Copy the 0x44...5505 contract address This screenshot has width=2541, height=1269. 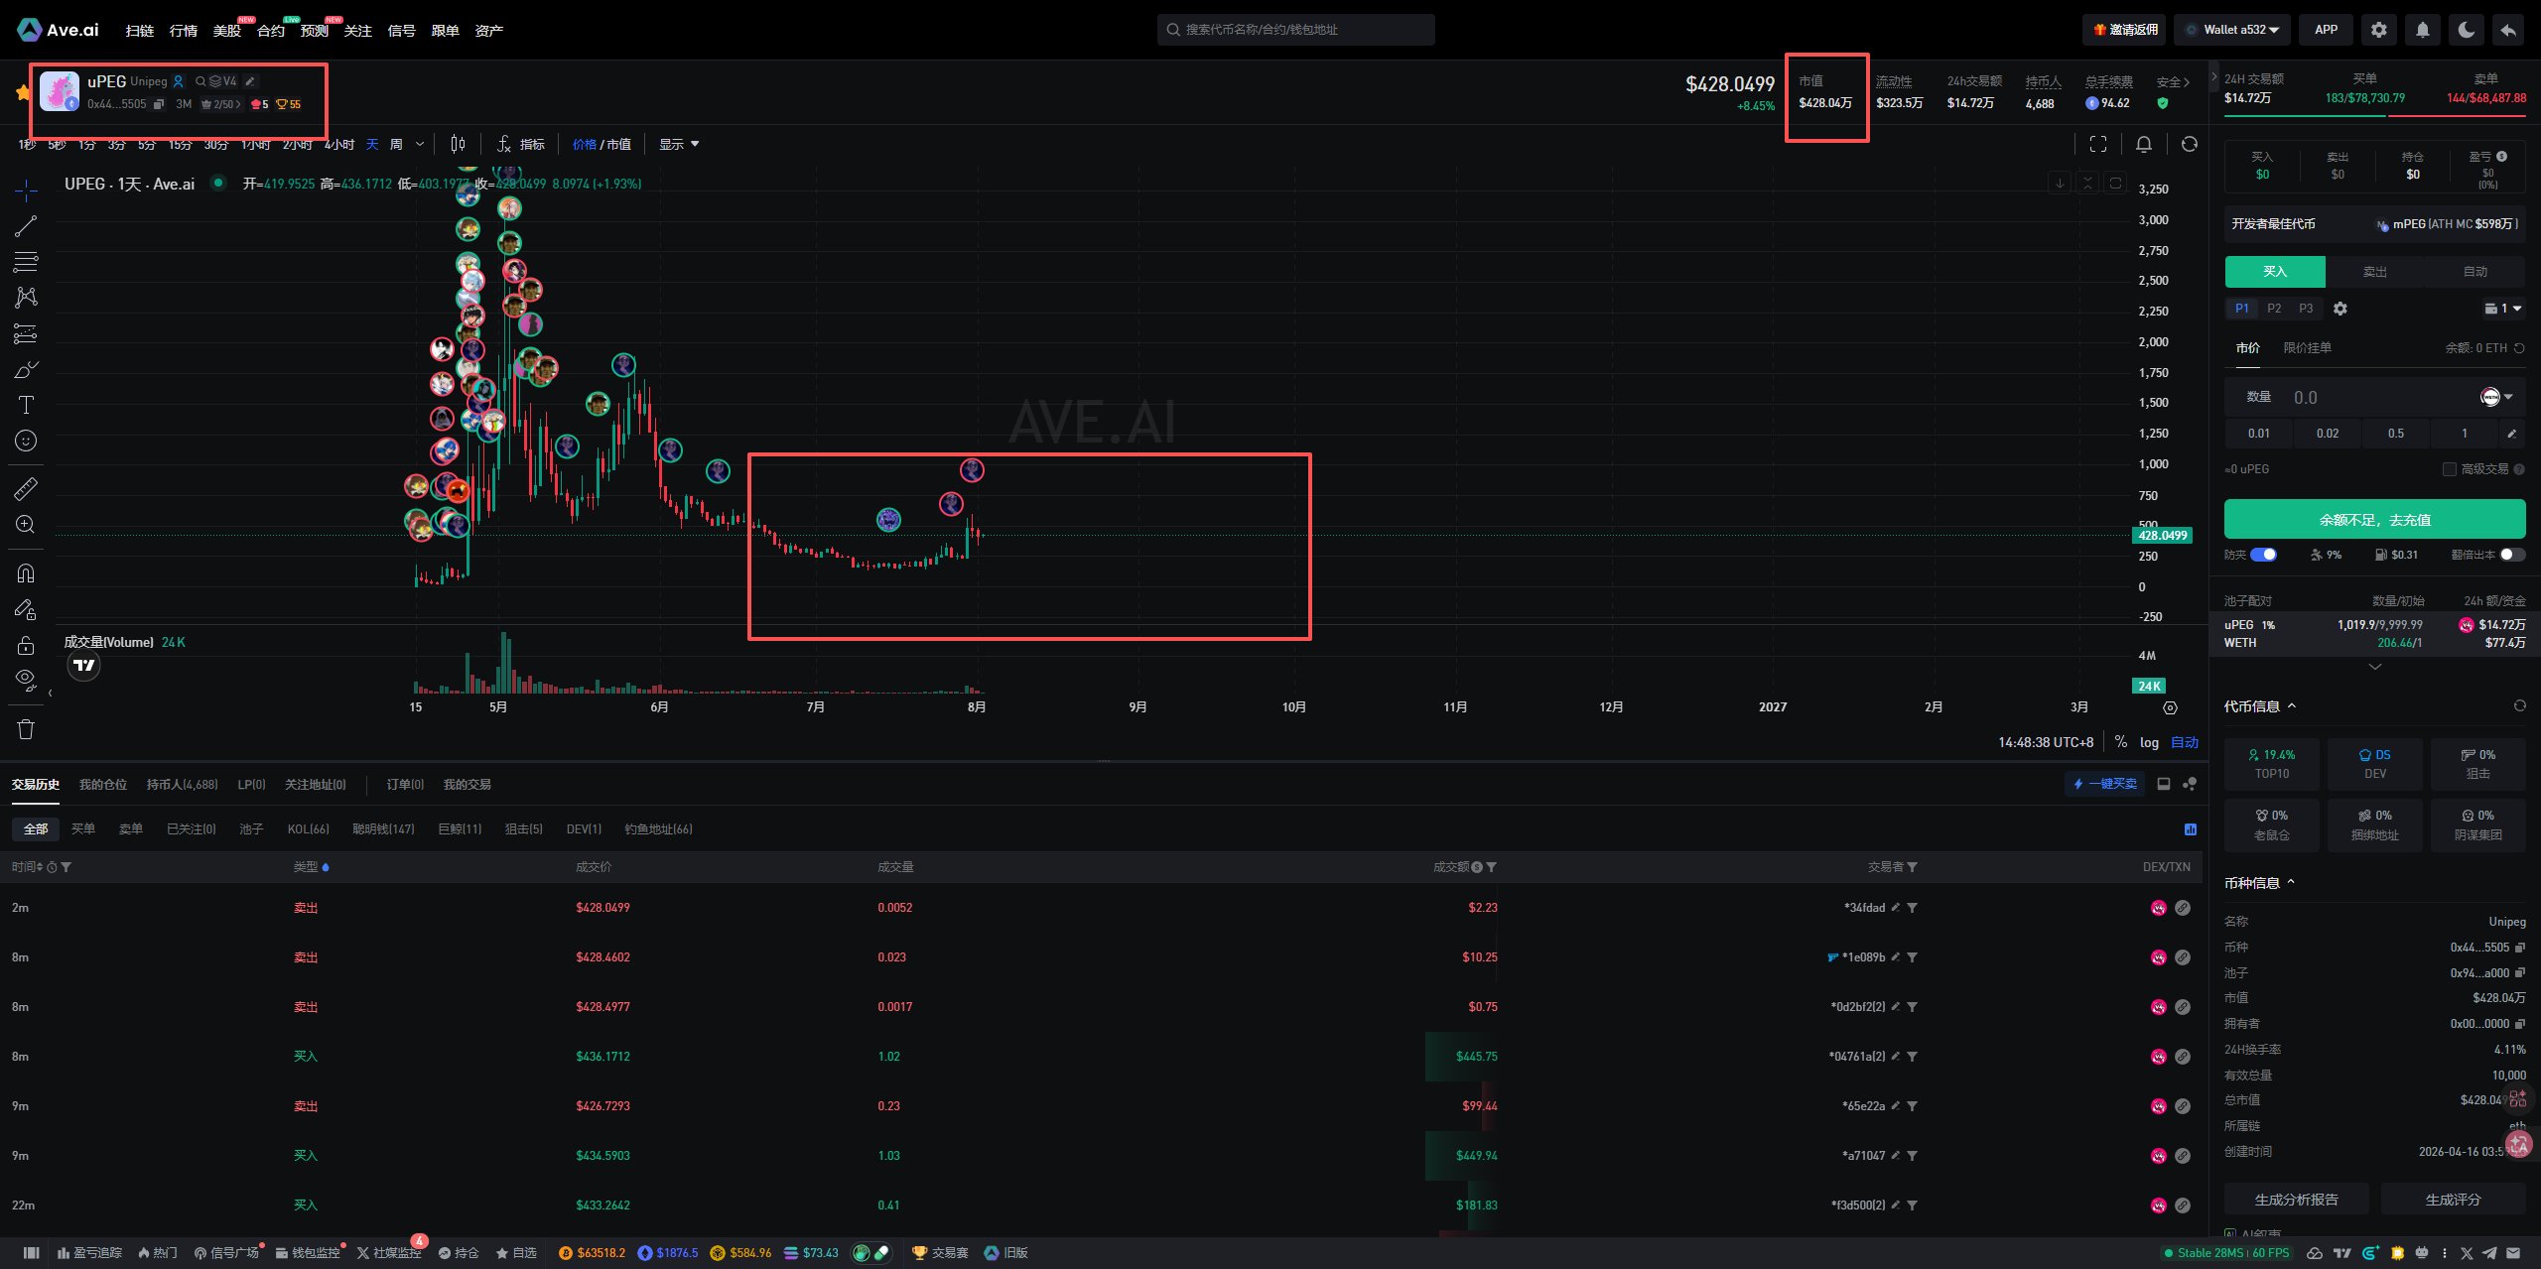pos(158,104)
